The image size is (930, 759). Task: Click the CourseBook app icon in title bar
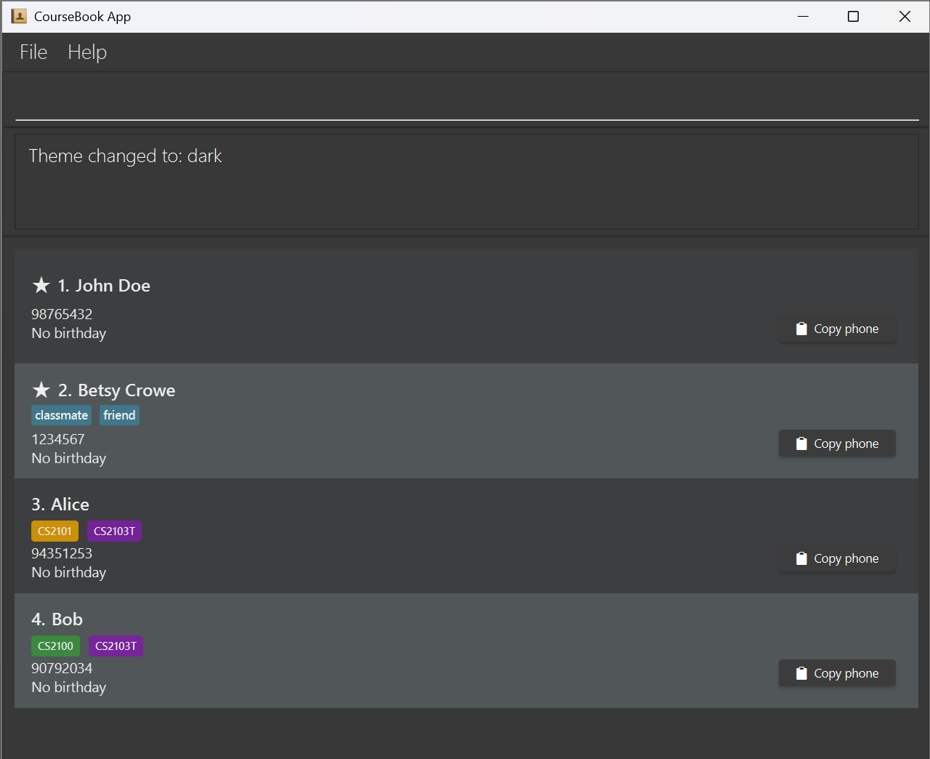(x=19, y=15)
